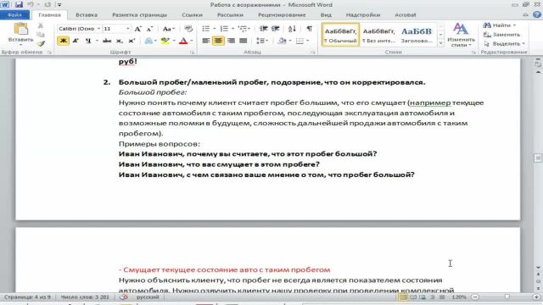Switch to Ссылки tab

coord(192,15)
